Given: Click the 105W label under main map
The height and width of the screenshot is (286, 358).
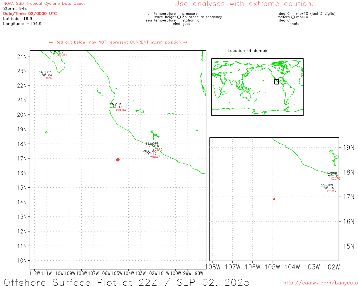Looking at the screenshot, I should pos(117,273).
